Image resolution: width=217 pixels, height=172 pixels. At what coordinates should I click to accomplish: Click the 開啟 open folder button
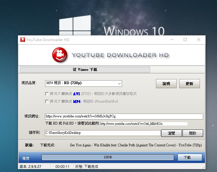pyautogui.click(x=193, y=133)
